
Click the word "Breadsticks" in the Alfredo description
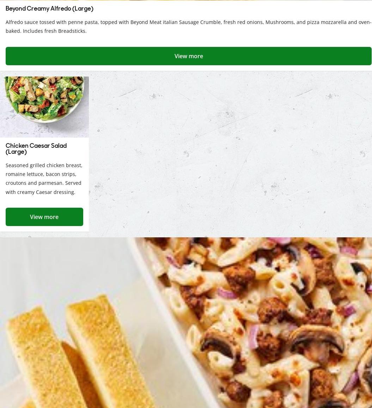[x=72, y=31]
